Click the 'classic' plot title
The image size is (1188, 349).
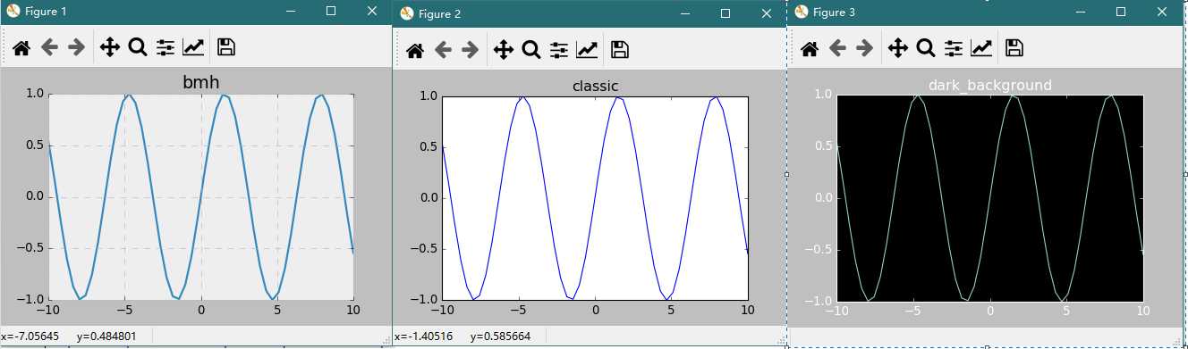click(595, 87)
